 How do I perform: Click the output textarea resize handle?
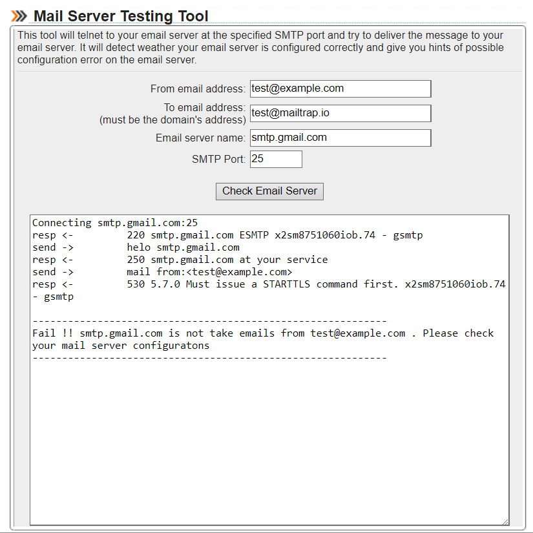[x=505, y=522]
